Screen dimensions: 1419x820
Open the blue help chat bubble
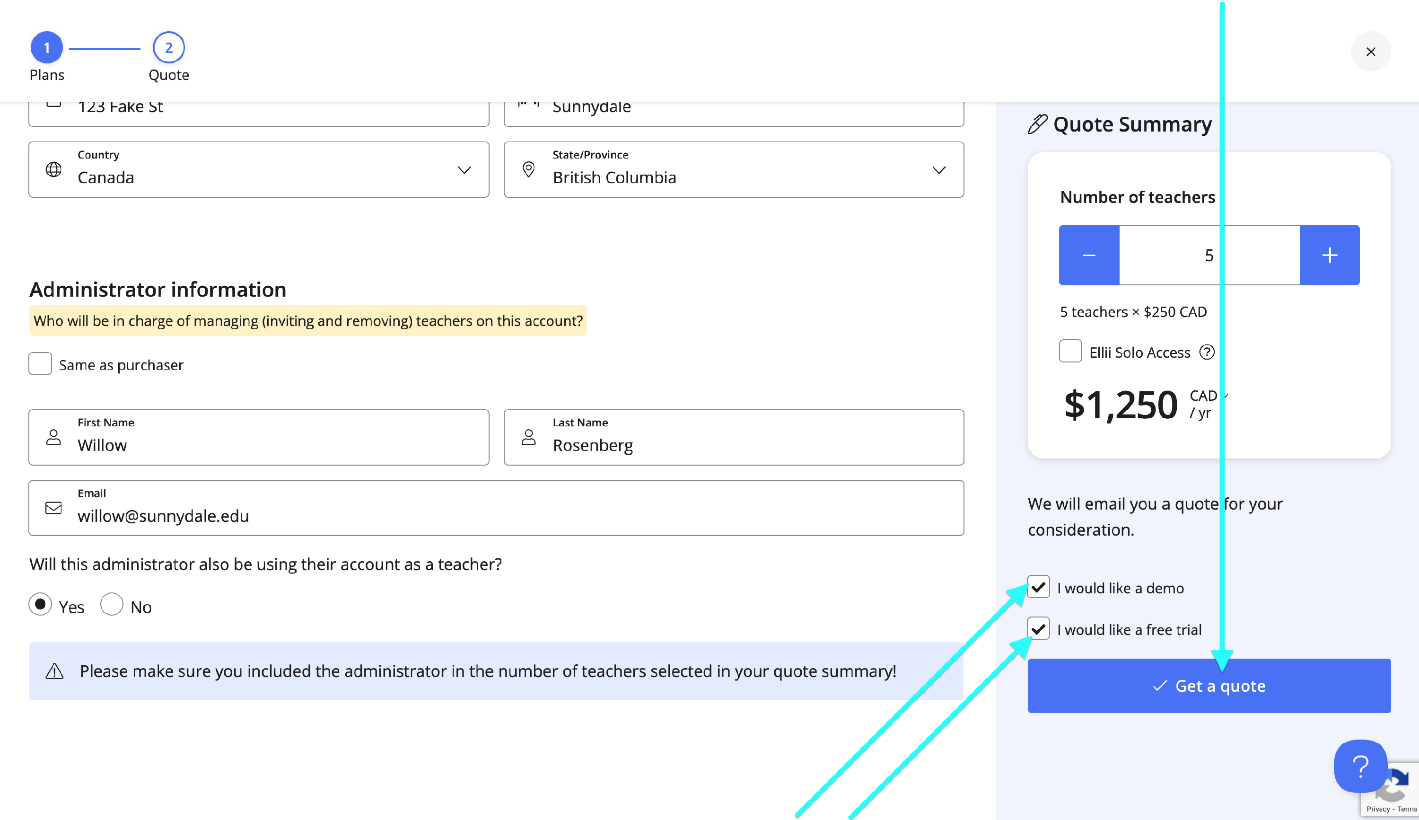tap(1359, 766)
